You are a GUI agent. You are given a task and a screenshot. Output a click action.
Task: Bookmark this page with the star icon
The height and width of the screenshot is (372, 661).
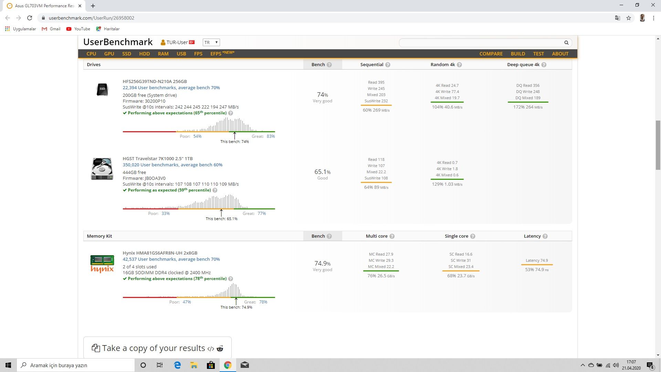629,18
